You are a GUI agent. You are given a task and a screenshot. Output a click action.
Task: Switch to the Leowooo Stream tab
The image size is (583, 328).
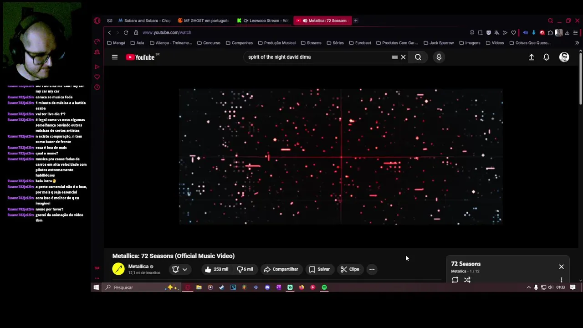263,20
